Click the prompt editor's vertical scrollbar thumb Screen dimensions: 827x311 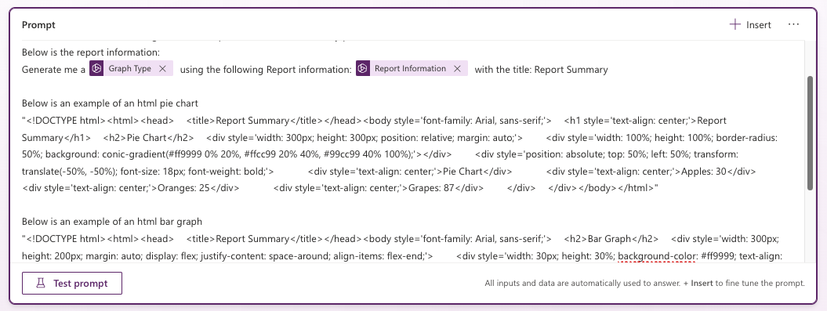coord(810,132)
